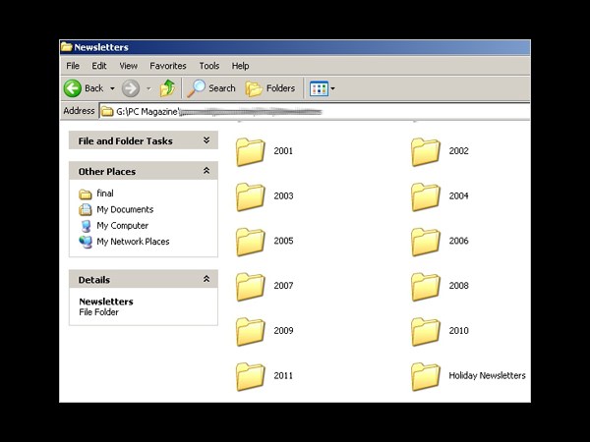Open the File menu

point(73,66)
